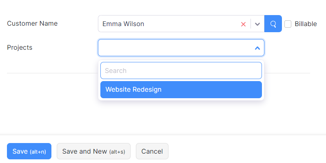Click the blue magnifier search button
326x163 pixels.
point(273,24)
